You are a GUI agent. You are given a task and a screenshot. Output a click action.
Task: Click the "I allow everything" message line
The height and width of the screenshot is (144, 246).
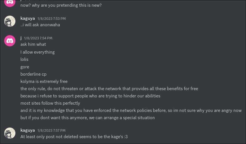coord(38,52)
